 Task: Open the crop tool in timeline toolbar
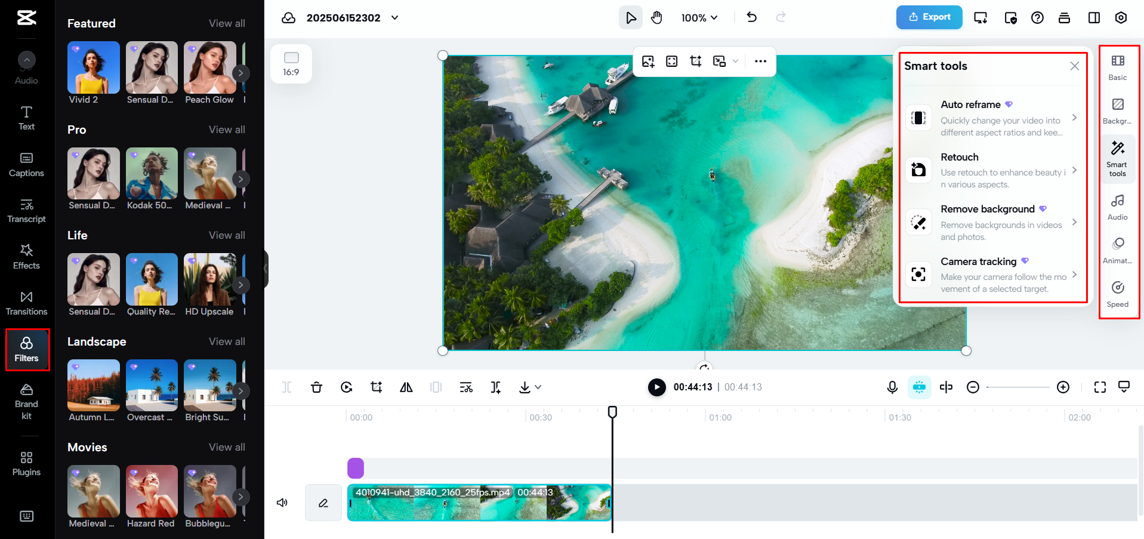pyautogui.click(x=376, y=387)
